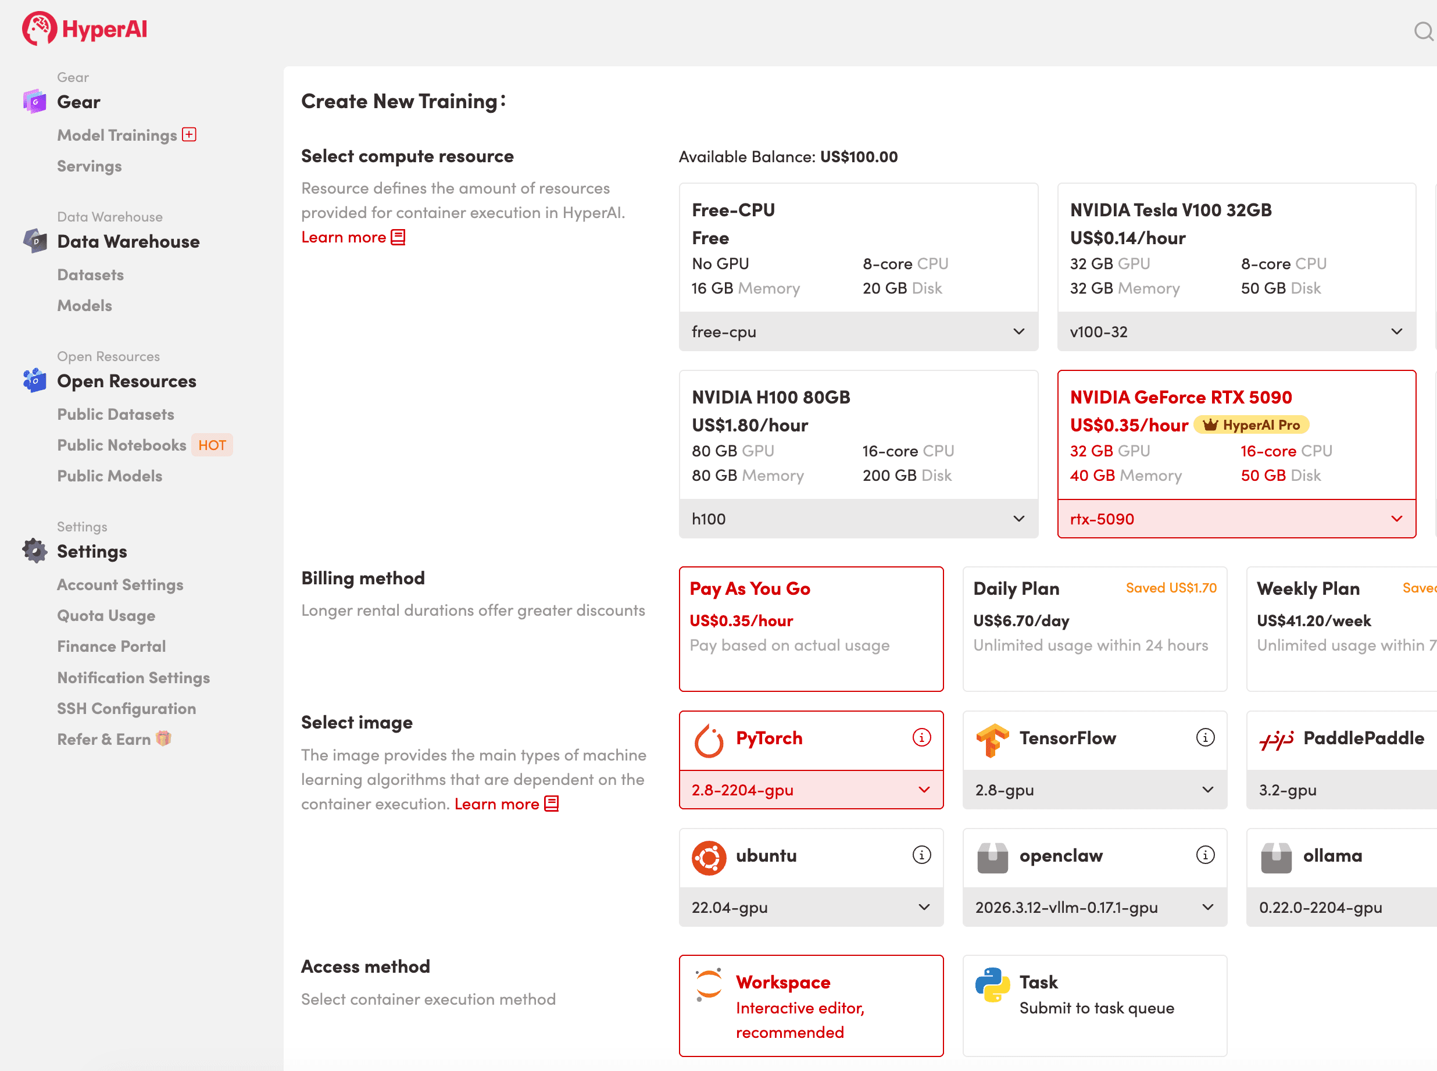Click the ubuntu info icon
Viewport: 1437px width, 1071px height.
[922, 855]
